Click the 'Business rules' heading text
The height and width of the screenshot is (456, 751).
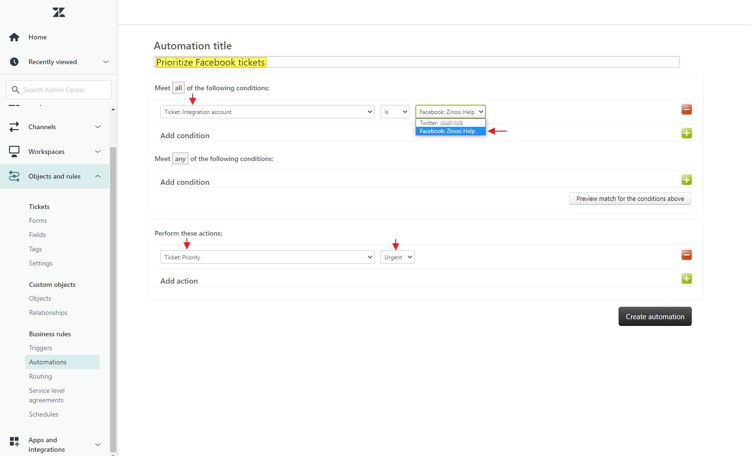click(50, 334)
